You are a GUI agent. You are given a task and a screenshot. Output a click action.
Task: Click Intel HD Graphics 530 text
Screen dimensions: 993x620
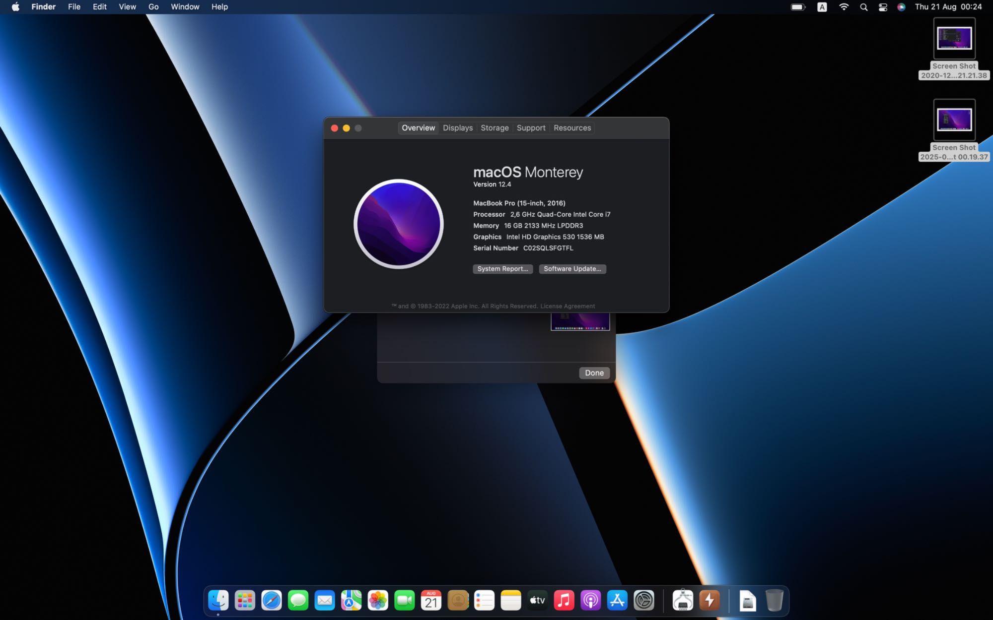(x=555, y=237)
